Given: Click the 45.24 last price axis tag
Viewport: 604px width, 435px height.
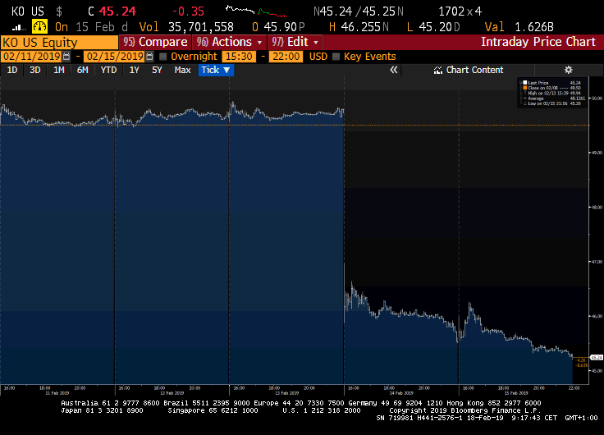Looking at the screenshot, I should [x=597, y=358].
